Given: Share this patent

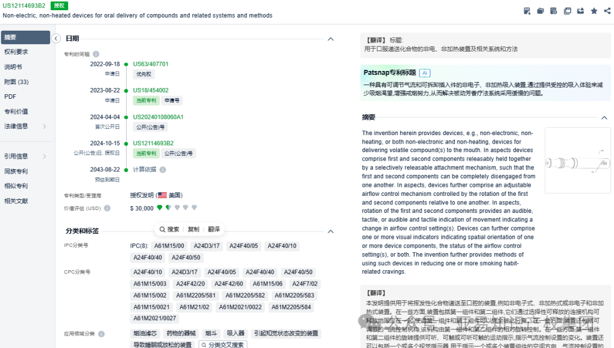Looking at the screenshot, I should click(x=607, y=10).
